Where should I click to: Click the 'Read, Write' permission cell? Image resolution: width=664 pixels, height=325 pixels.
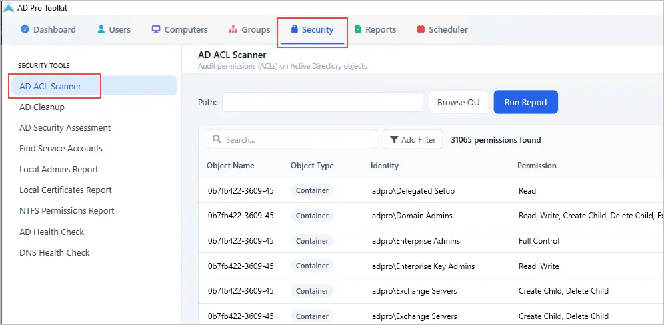point(539,266)
